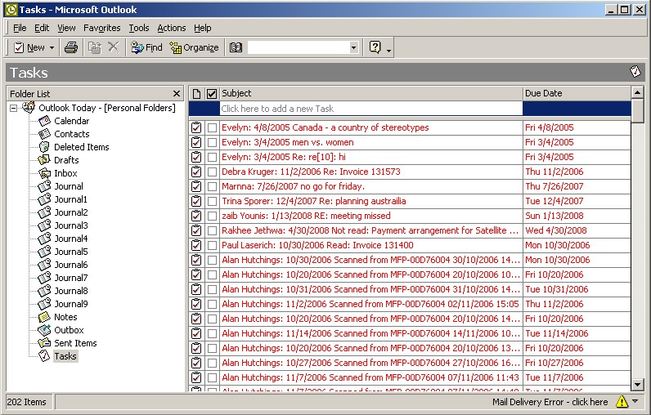
Task: Open the Outbox folder icon
Action: 44,330
